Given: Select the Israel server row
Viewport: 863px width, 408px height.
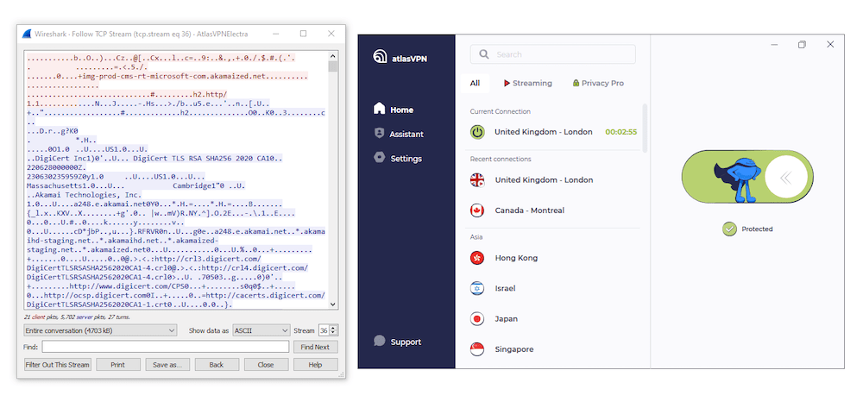Looking at the screenshot, I should pos(553,288).
